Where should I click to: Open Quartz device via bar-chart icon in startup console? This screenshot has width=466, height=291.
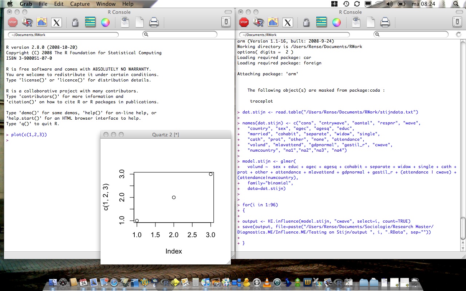tap(42, 23)
